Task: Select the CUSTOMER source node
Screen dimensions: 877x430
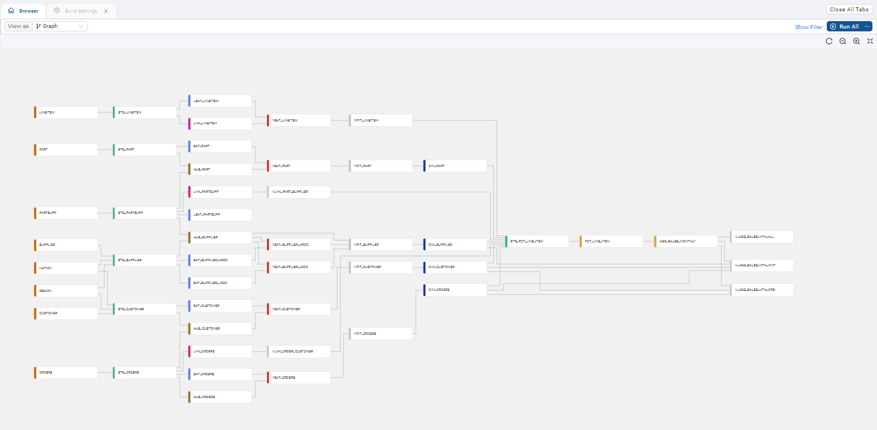Action: tap(66, 313)
